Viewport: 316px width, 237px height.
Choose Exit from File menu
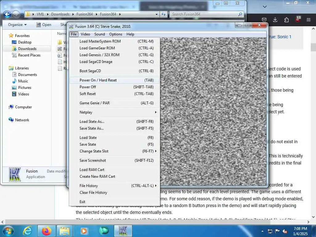point(114,202)
